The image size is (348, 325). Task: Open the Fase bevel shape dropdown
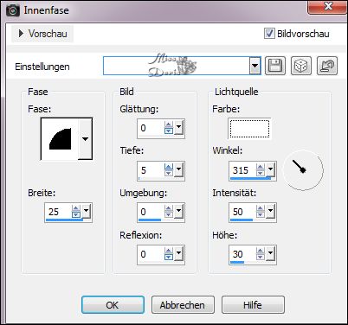[85, 139]
